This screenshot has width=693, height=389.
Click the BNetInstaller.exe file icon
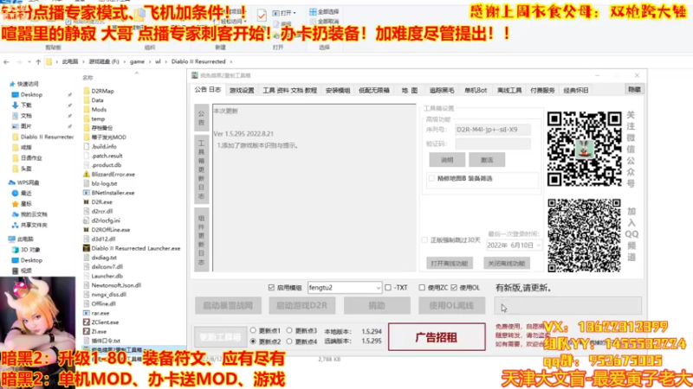click(86, 193)
